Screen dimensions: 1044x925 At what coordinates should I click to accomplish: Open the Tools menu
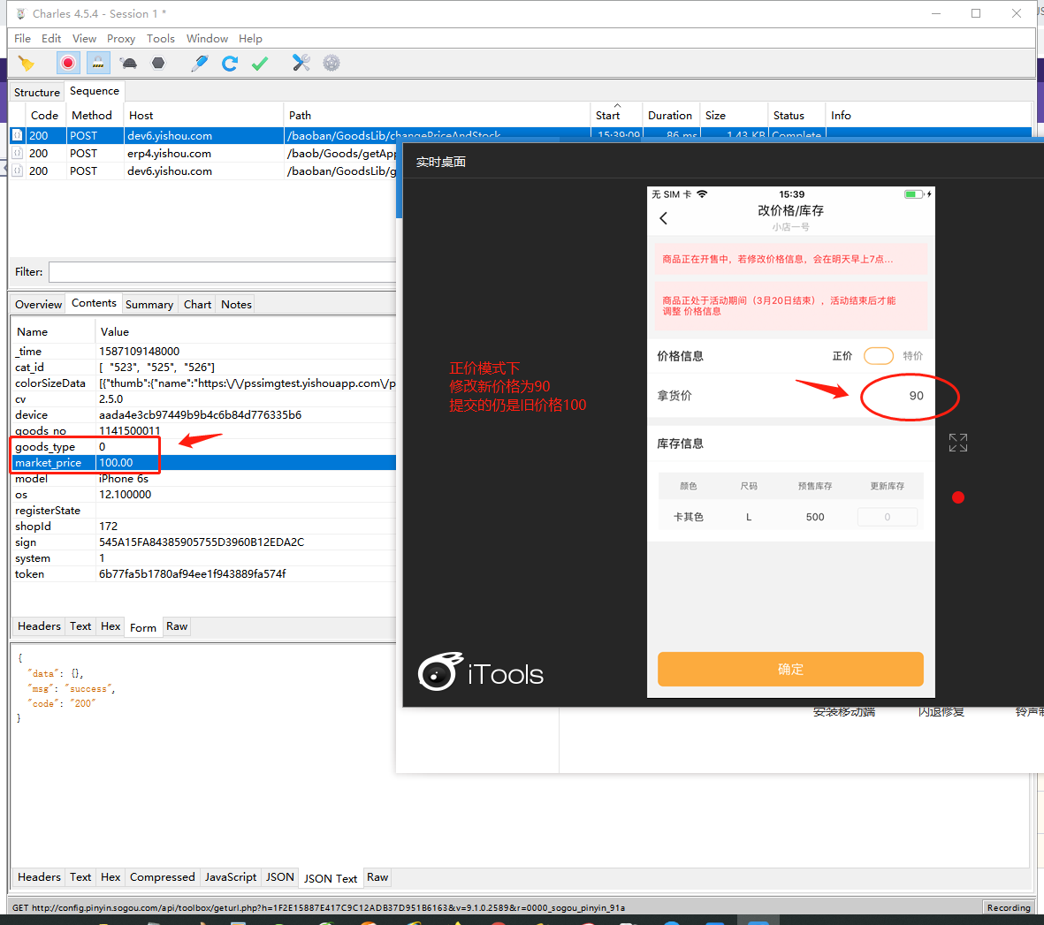tap(161, 39)
